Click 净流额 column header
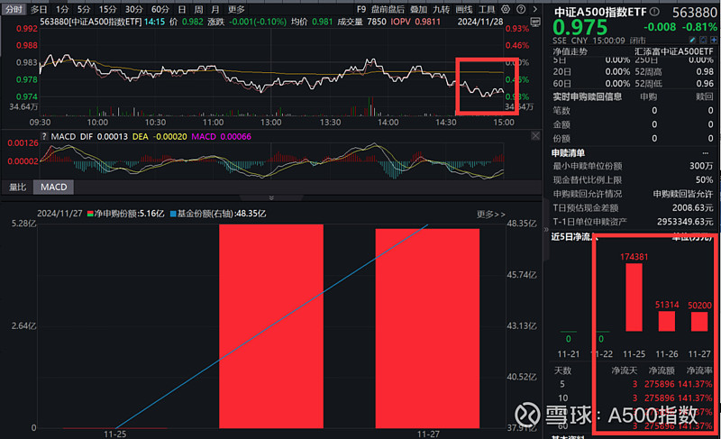This screenshot has width=721, height=439. [x=662, y=370]
